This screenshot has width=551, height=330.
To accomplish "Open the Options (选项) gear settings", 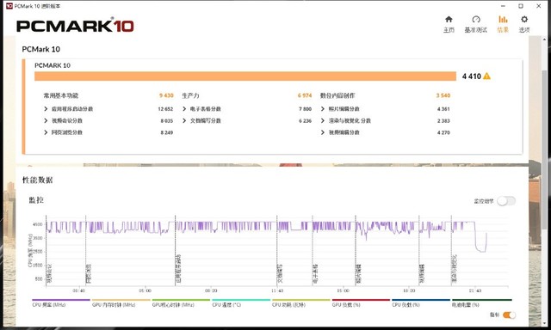I will (524, 24).
